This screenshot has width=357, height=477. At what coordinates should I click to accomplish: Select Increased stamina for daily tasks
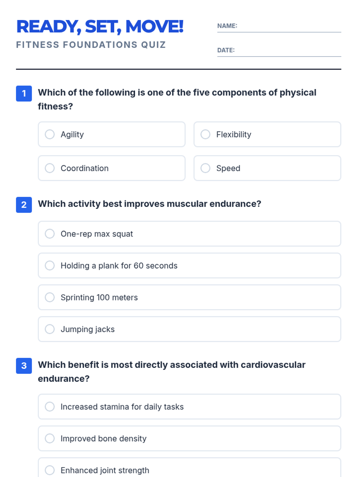[x=50, y=407]
